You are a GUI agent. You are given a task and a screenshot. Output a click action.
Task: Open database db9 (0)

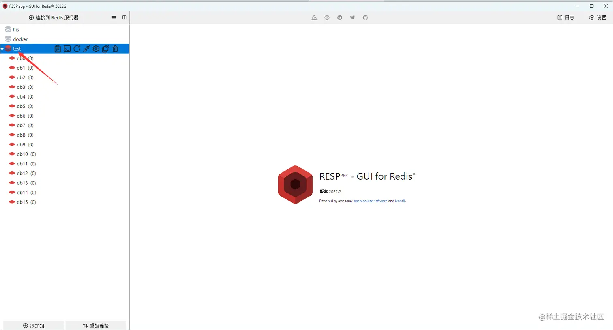[x=25, y=145]
